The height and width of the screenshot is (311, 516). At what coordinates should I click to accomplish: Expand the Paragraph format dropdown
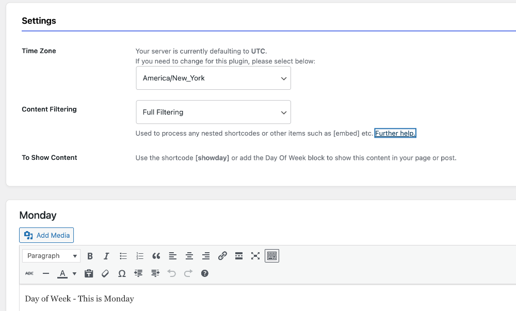pyautogui.click(x=51, y=256)
